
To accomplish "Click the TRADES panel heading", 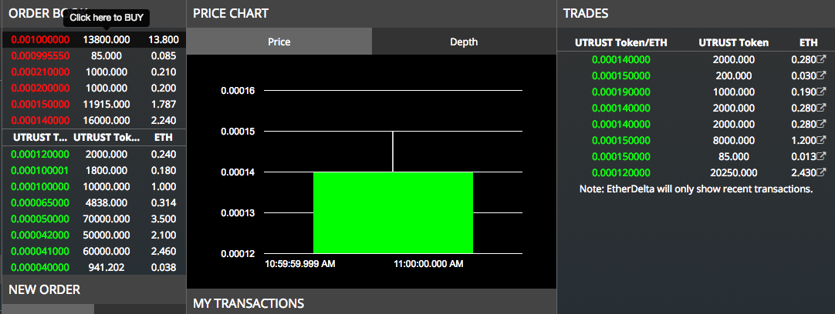I will 586,14.
